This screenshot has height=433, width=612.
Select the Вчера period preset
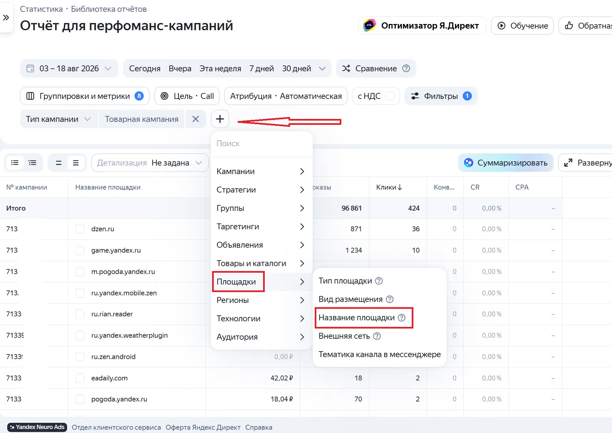(x=180, y=68)
